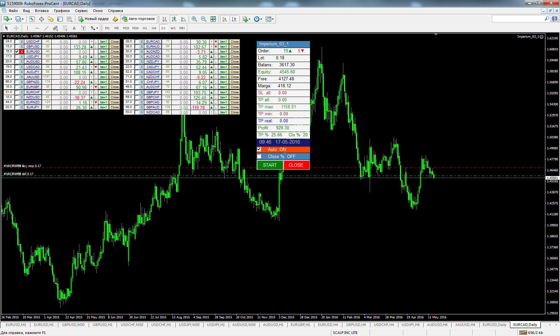
Task: Select the crosshair tool
Action: (x=16, y=28)
